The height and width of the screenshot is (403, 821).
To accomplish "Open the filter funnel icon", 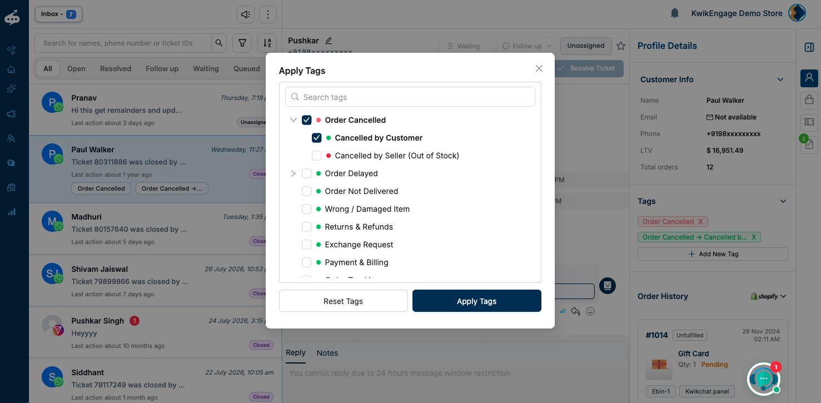I will tap(242, 43).
